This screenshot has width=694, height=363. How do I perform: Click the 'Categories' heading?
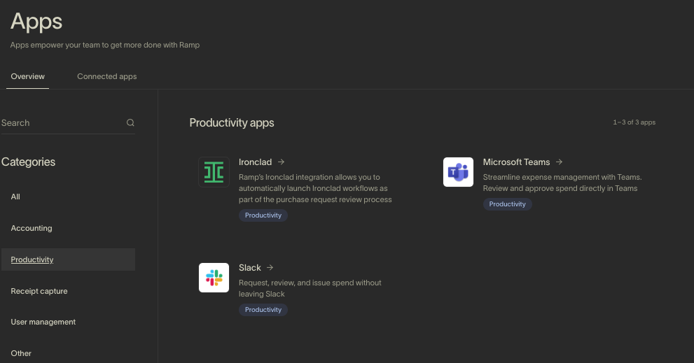click(x=28, y=162)
